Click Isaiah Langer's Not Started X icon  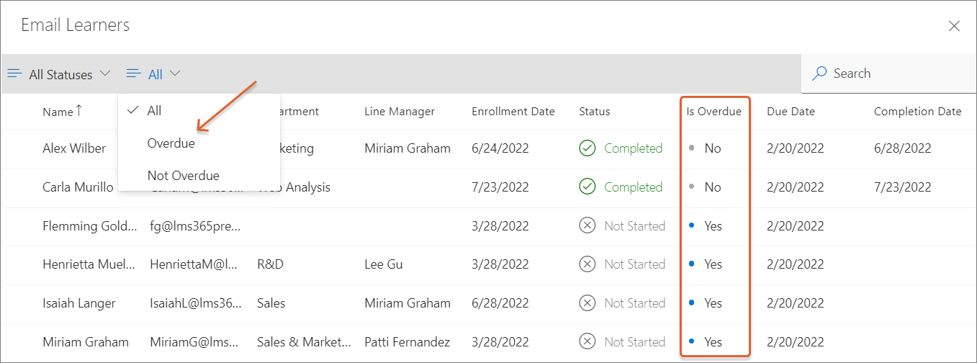(x=587, y=303)
